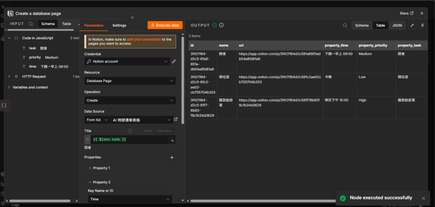Switch output view to JSON
Screen dimensions: 435x207
click(397, 25)
